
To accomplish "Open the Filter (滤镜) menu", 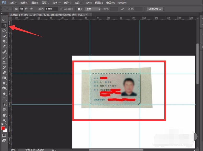I will (x=78, y=3).
